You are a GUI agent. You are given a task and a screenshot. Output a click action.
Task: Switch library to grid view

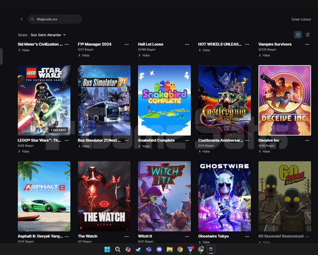click(x=298, y=35)
